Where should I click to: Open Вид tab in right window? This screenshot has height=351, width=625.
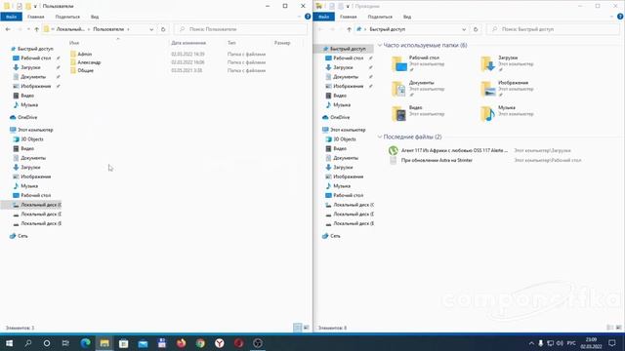[407, 17]
